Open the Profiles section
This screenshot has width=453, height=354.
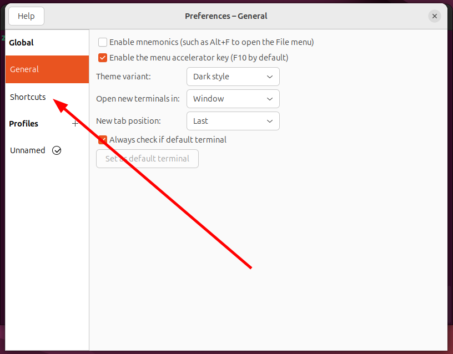(x=24, y=124)
